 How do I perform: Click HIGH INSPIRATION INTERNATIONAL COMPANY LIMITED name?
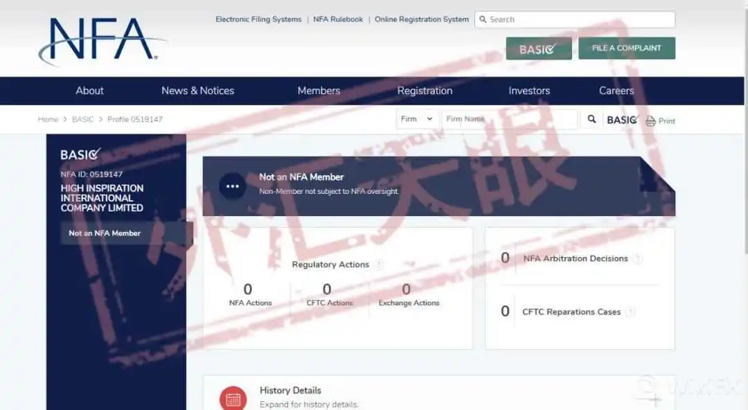click(102, 198)
